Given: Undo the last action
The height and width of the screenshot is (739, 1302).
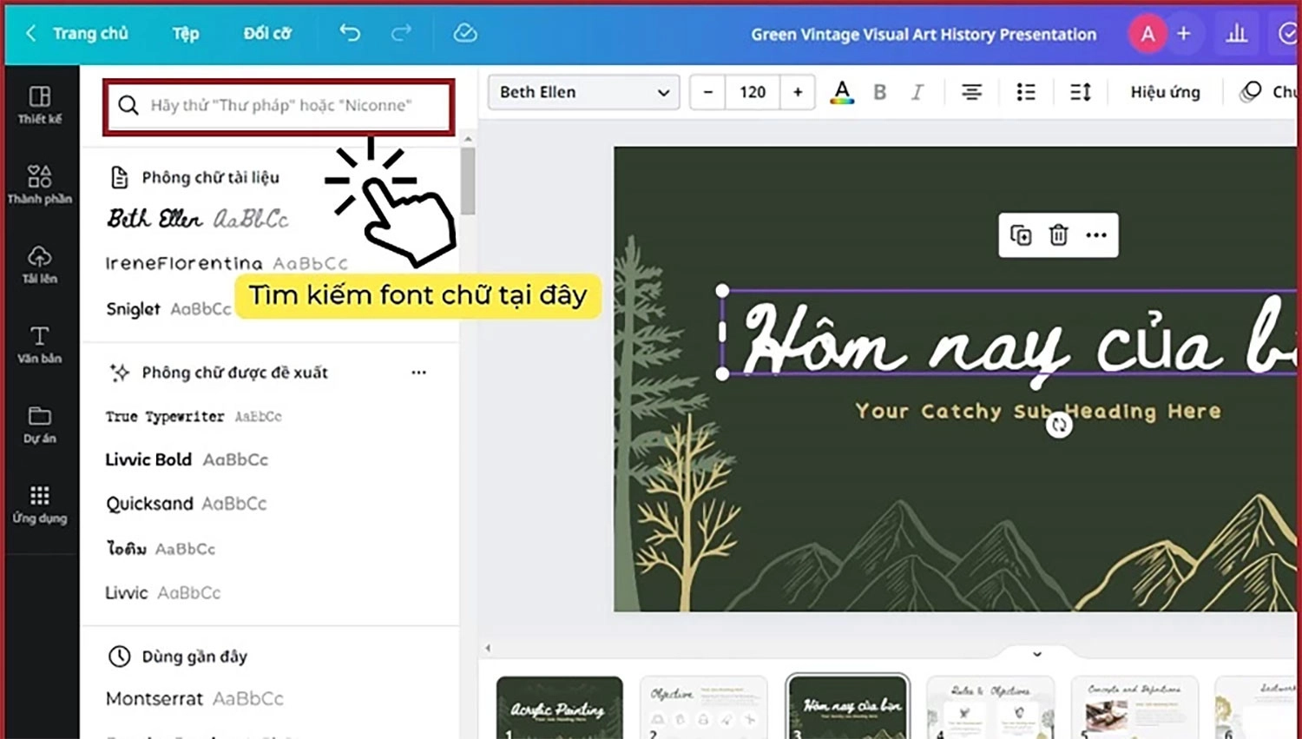Looking at the screenshot, I should pyautogui.click(x=350, y=33).
